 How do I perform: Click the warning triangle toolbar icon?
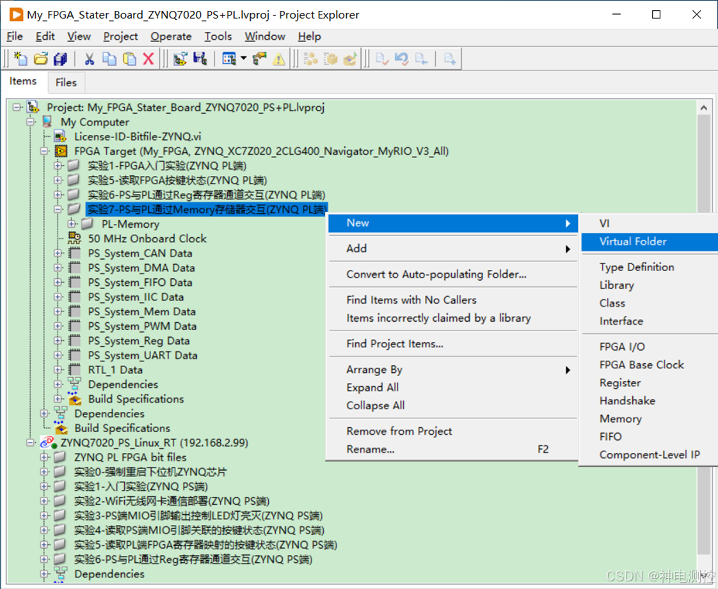click(x=278, y=59)
